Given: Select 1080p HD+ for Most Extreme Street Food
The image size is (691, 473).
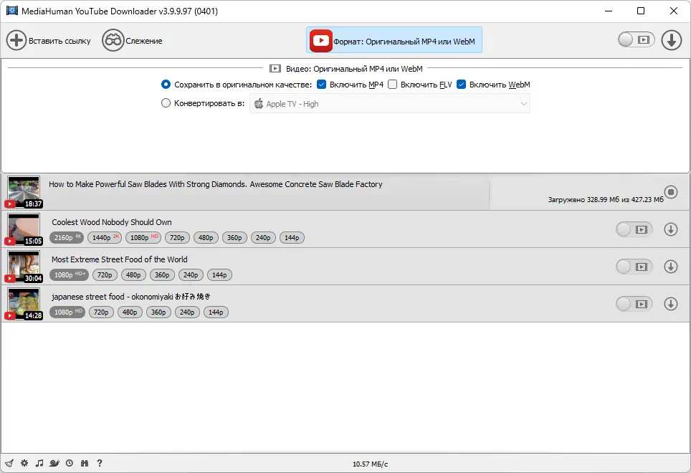Looking at the screenshot, I should [x=70, y=274].
